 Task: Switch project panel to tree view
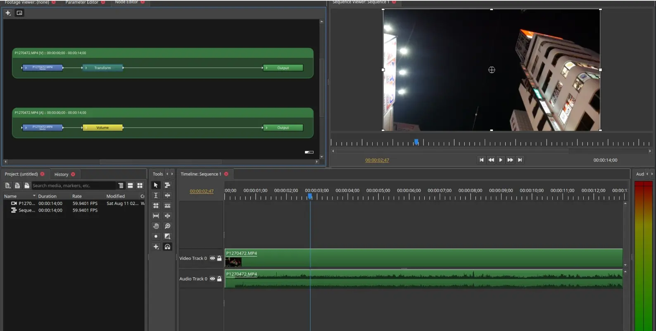121,186
